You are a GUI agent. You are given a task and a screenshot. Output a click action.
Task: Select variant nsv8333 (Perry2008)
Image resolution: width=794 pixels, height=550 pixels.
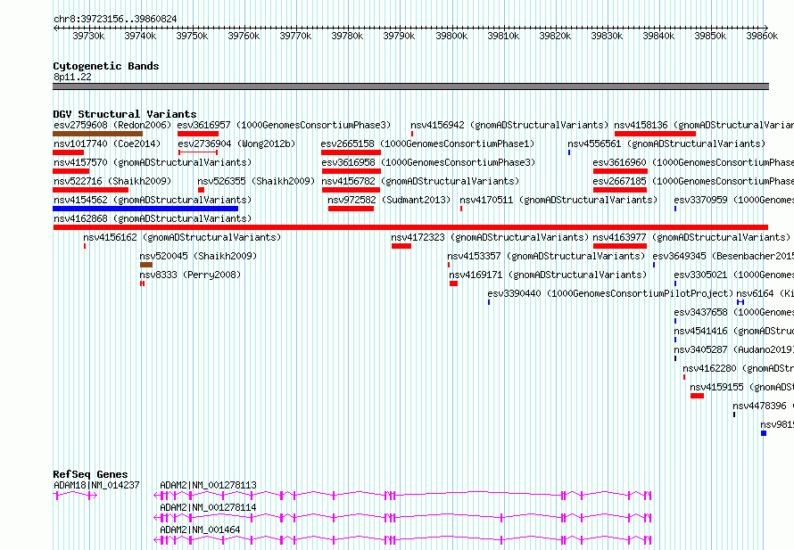click(x=190, y=275)
